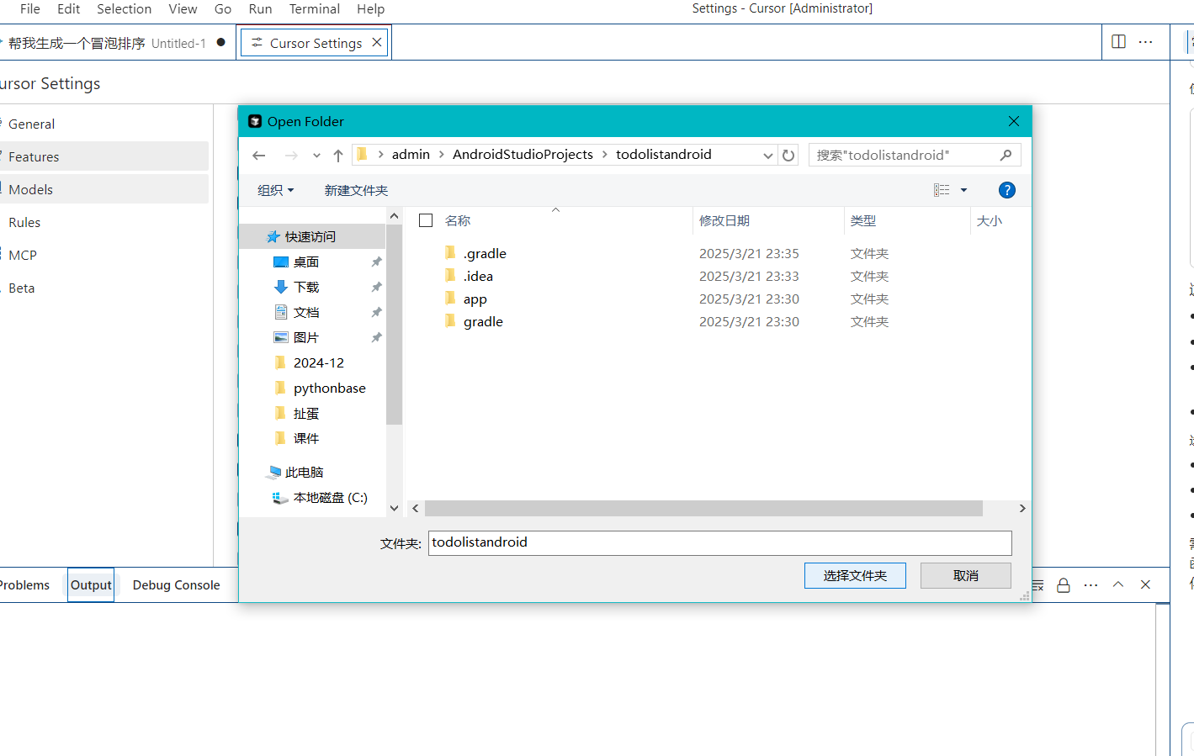1194x756 pixels.
Task: Click the search magnifier in the dialog
Action: (1006, 155)
